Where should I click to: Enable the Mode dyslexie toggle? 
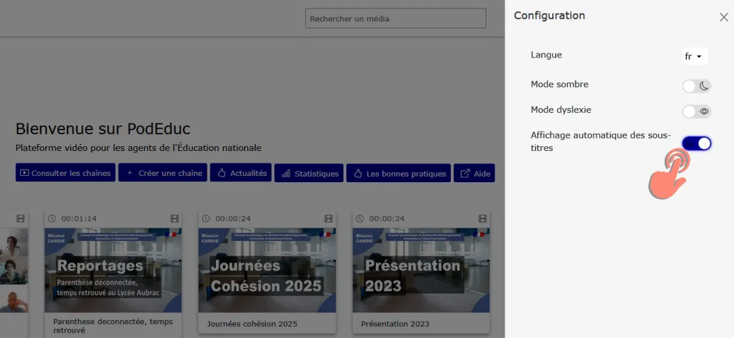coord(697,112)
